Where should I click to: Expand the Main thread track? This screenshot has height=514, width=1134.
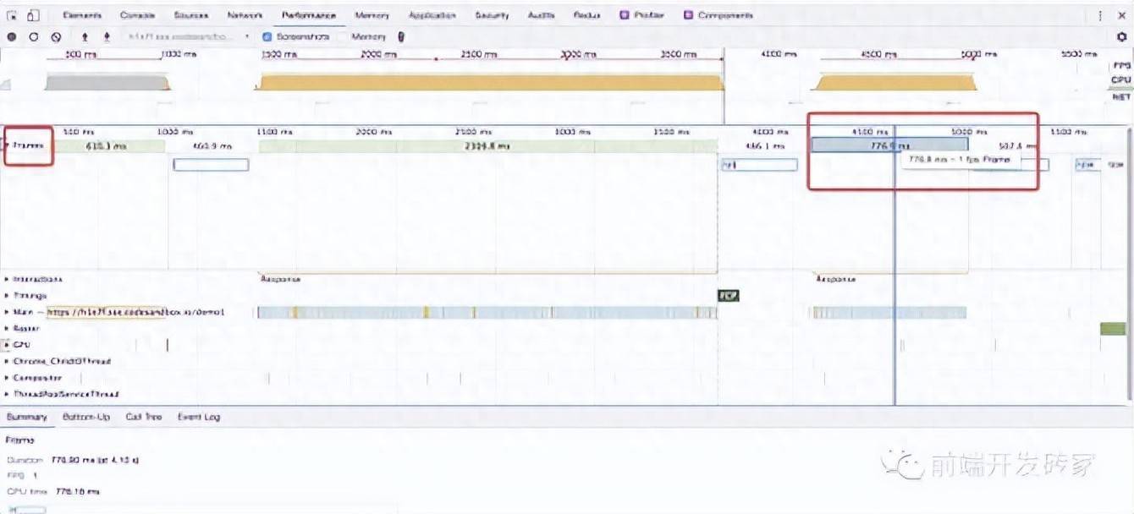coord(8,312)
